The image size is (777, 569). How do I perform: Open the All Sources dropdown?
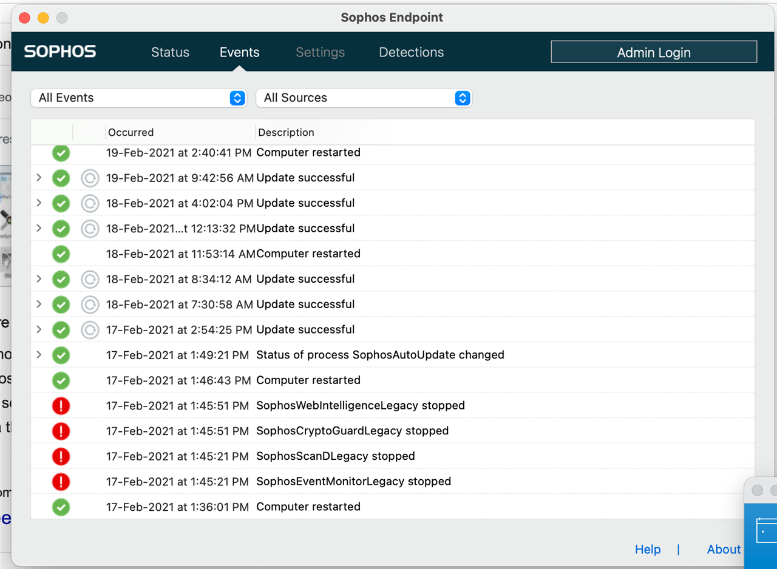coord(364,98)
